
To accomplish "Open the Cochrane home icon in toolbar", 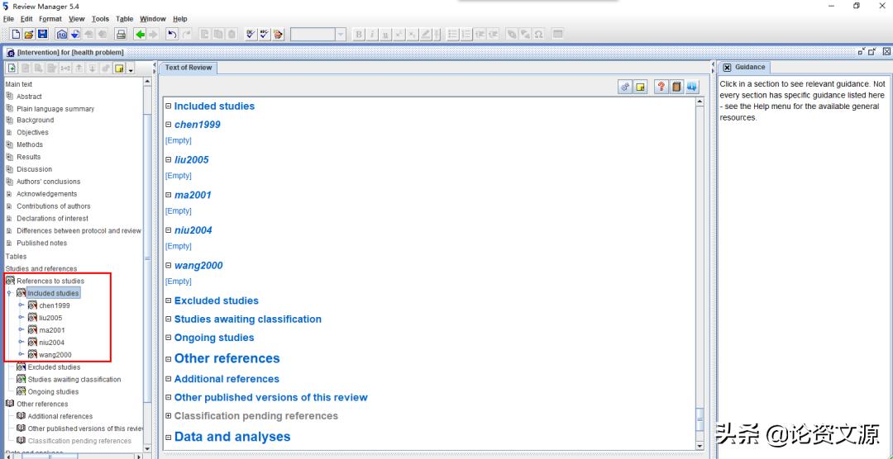I will click(x=61, y=34).
